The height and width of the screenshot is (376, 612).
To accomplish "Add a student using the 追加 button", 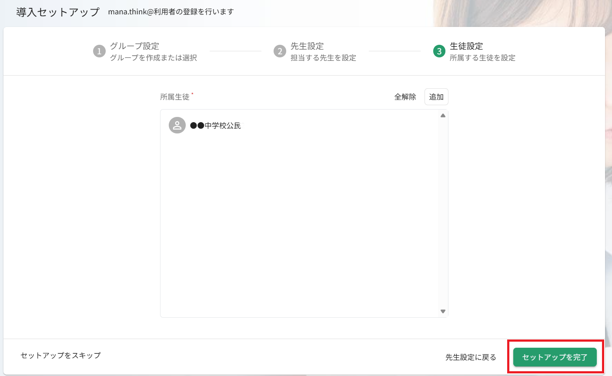I will (x=436, y=97).
